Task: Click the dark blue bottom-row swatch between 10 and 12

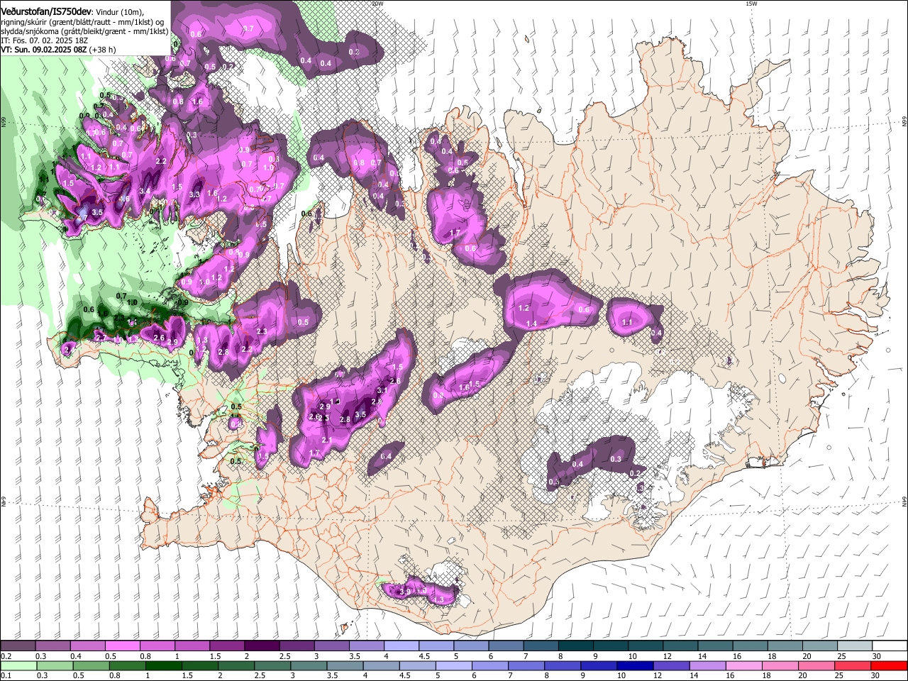Action: coord(636,665)
